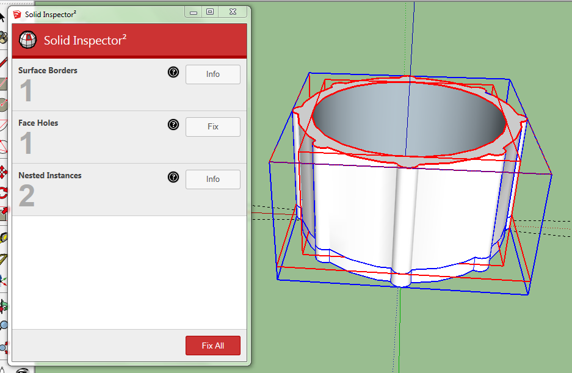Click the Info button for Surface Borders

tap(212, 74)
